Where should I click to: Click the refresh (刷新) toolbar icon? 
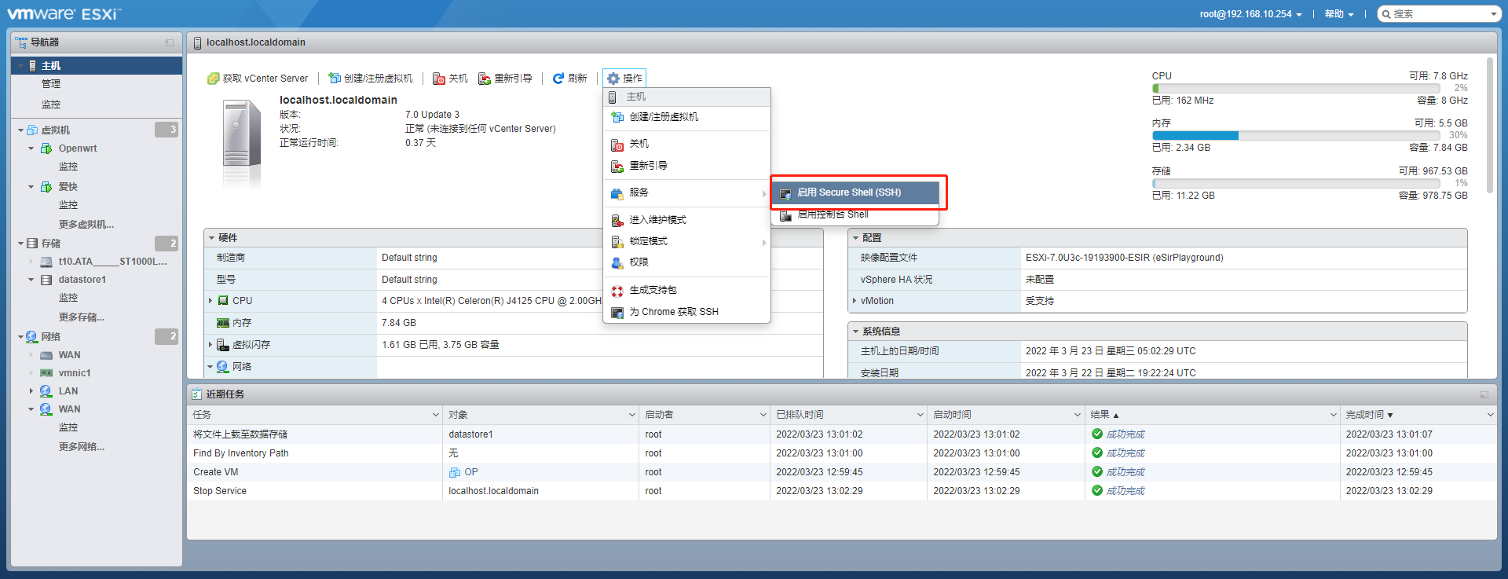point(558,79)
